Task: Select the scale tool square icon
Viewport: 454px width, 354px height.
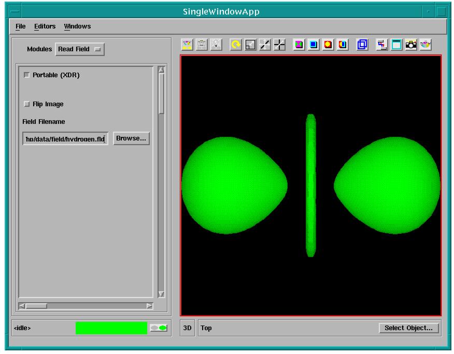Action: (250, 45)
